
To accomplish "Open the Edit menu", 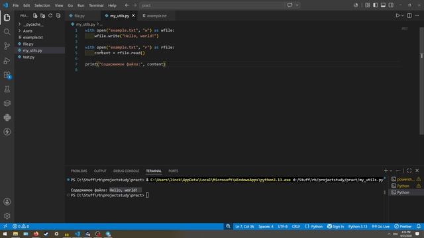I will click(x=26, y=5).
